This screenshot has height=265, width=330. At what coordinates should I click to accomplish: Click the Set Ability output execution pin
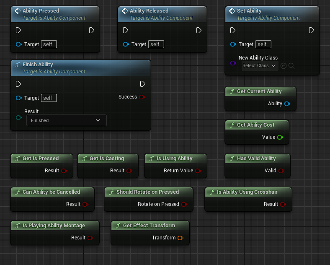click(311, 30)
